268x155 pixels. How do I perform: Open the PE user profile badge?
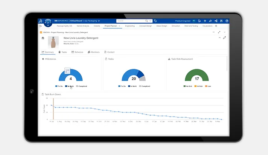click(x=194, y=21)
